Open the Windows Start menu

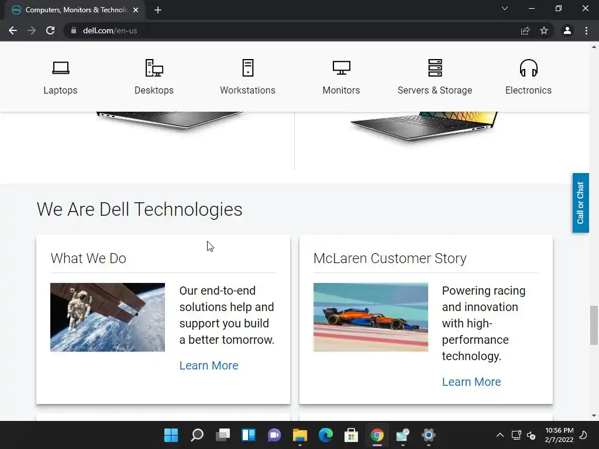click(171, 435)
